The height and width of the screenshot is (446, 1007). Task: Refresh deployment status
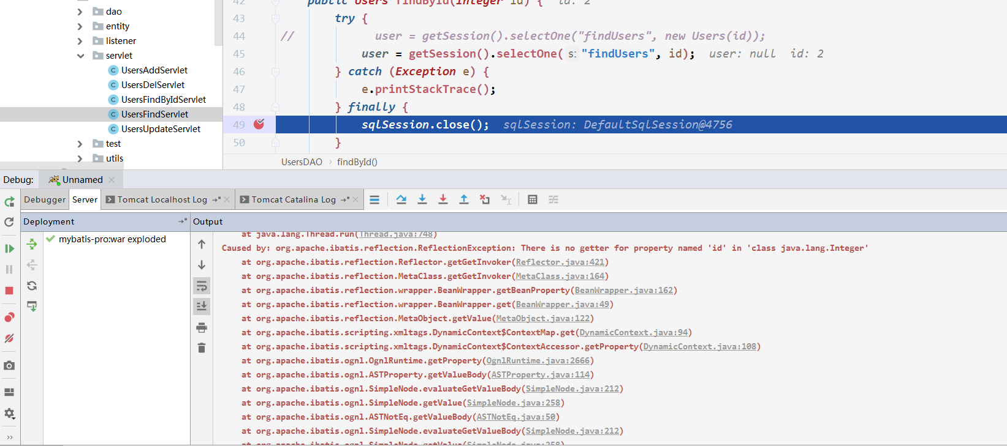point(32,286)
